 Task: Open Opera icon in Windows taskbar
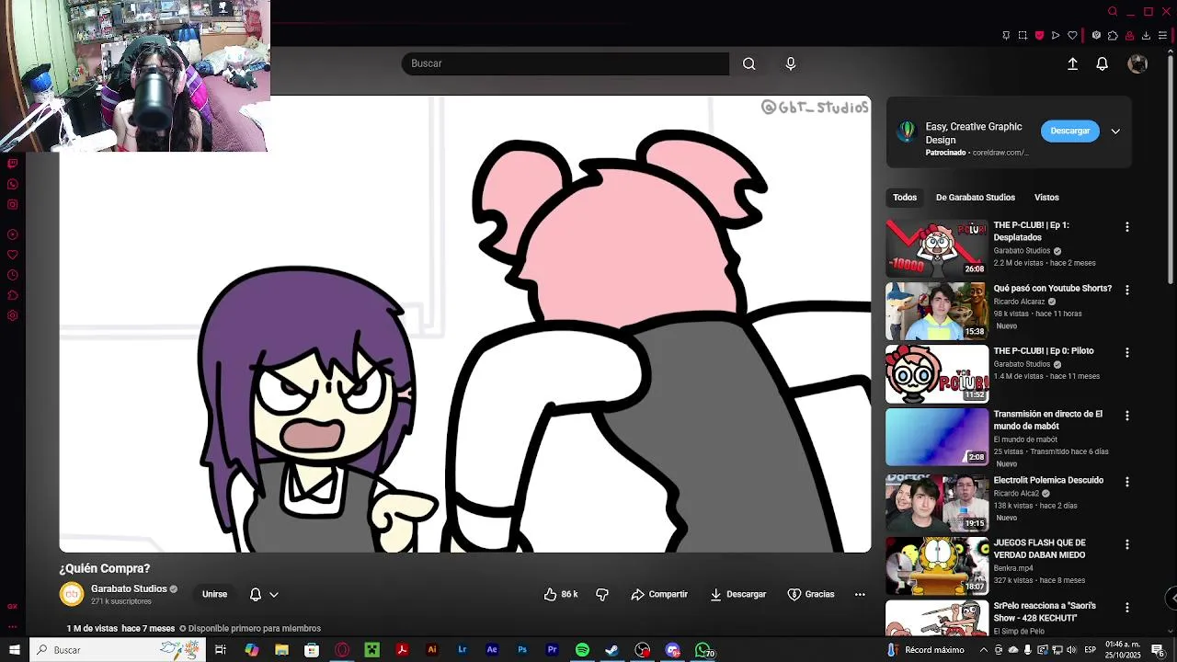pyautogui.click(x=342, y=650)
